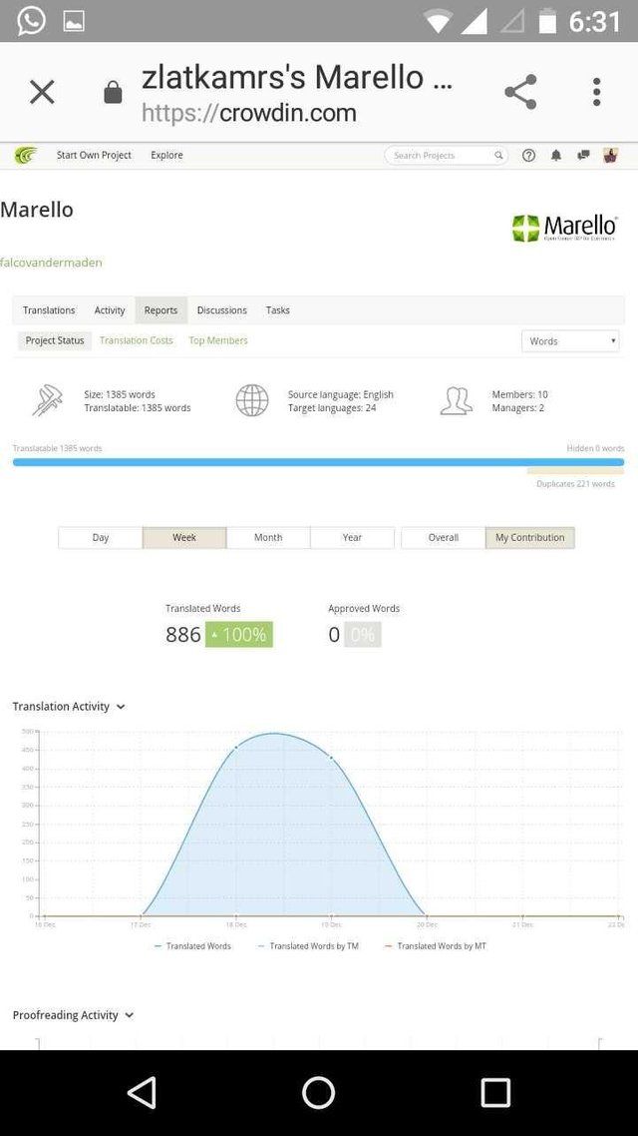Viewport: 638px width, 1136px height.
Task: Tap Android recent apps button
Action: [x=495, y=1092]
